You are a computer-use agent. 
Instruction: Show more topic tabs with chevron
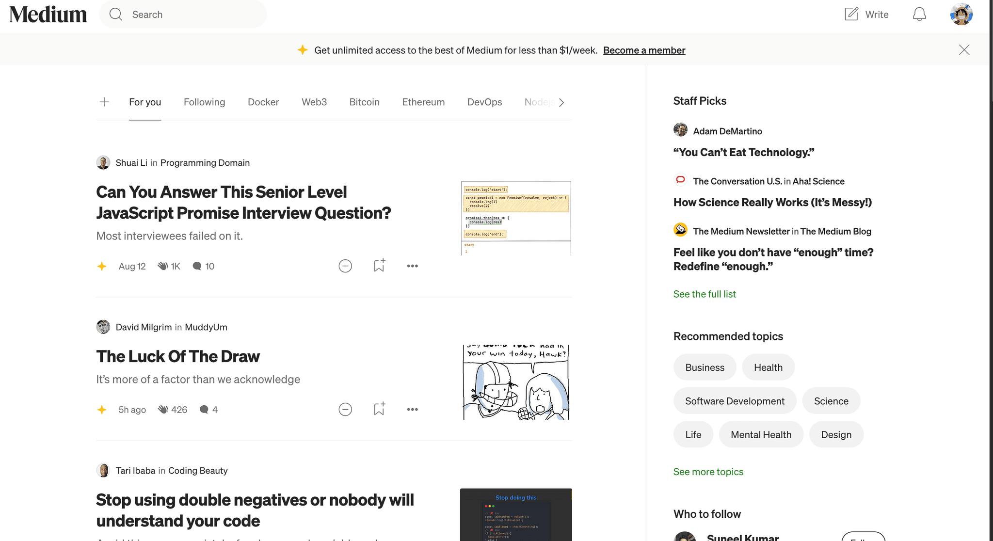(x=561, y=102)
